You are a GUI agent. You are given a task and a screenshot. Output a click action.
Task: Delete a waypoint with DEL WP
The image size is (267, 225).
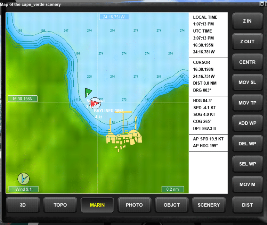point(247,144)
